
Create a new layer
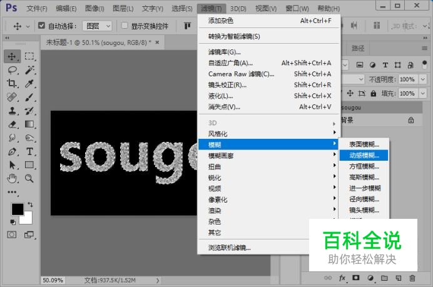pos(398,278)
